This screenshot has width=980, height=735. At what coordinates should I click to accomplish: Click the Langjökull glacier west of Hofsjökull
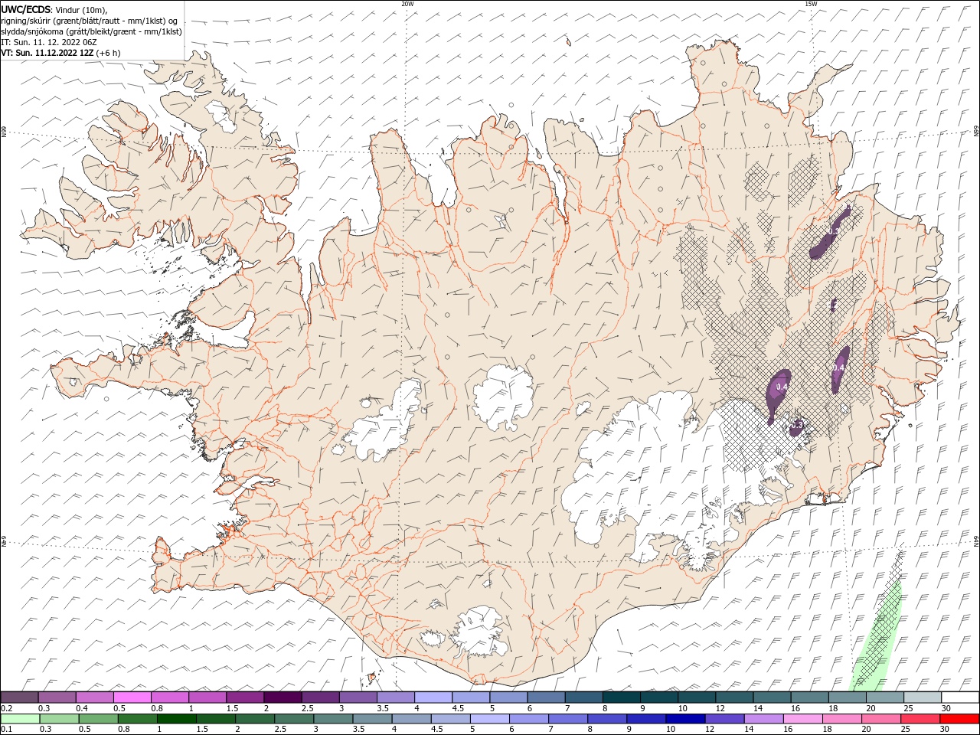[x=383, y=421]
